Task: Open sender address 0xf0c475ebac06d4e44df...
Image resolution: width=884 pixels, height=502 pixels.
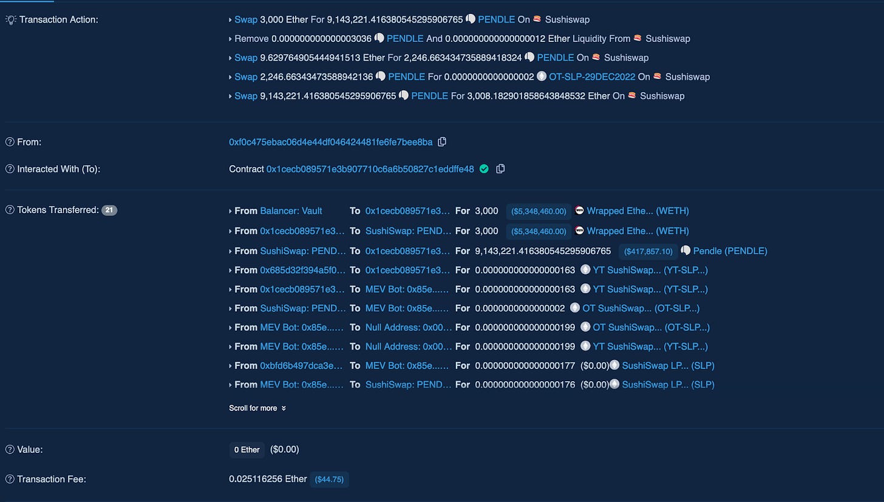Action: pyautogui.click(x=331, y=142)
